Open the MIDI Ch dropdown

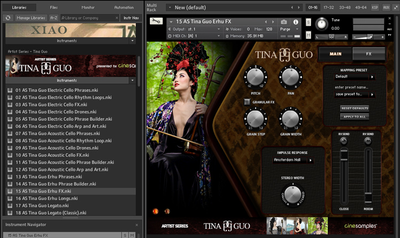pyautogui.click(x=194, y=36)
